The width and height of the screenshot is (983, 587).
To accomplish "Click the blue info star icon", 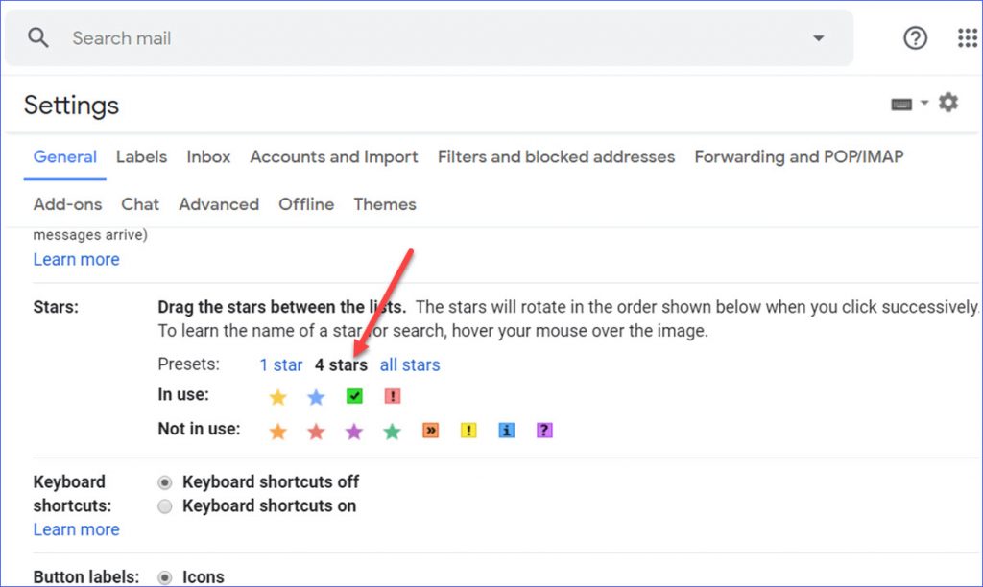I will pos(507,430).
